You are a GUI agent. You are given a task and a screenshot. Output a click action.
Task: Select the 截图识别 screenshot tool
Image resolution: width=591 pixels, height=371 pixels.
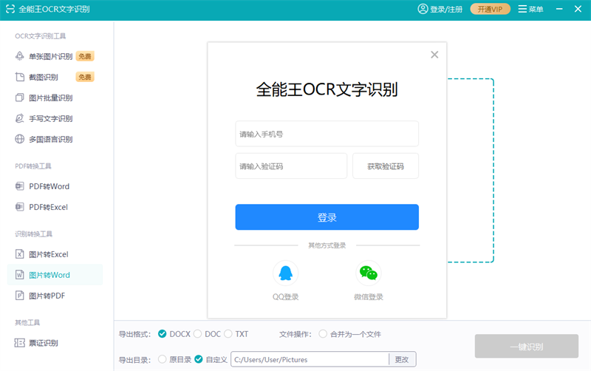pyautogui.click(x=43, y=77)
